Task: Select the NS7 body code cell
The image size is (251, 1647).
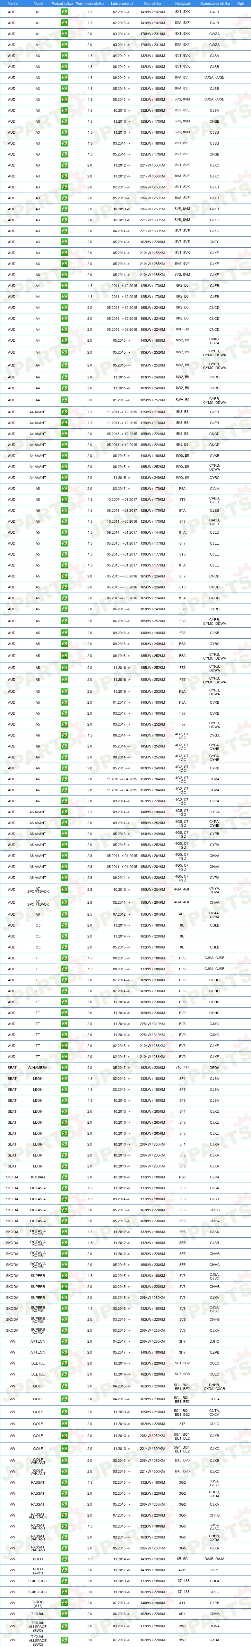Action: coord(182,1177)
